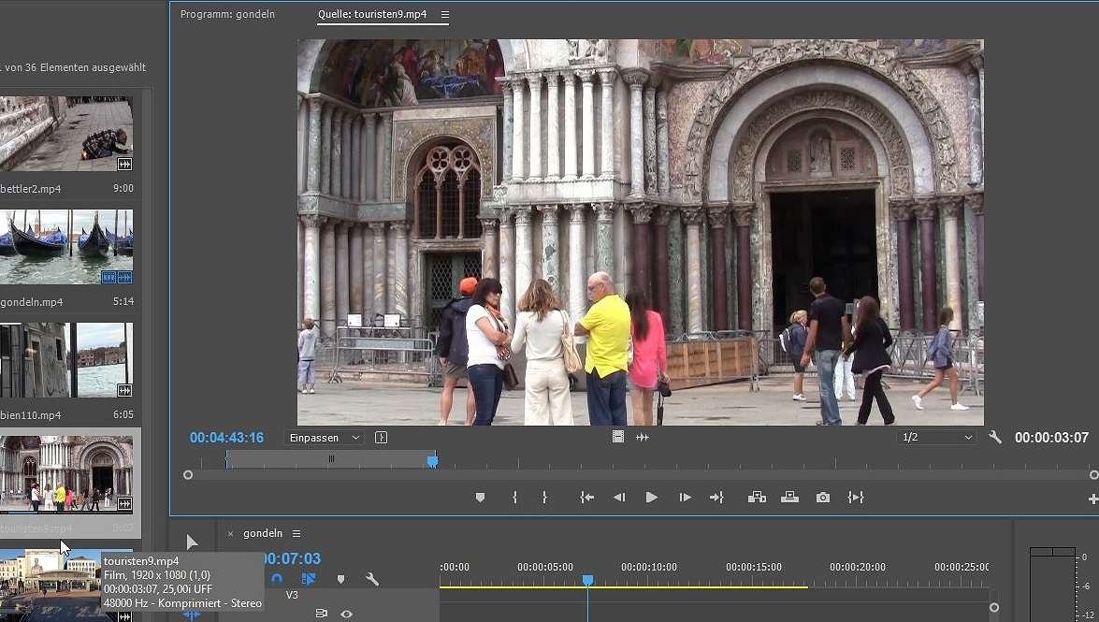
Task: Click the timeline timecode ending 07:03
Action: (x=292, y=559)
